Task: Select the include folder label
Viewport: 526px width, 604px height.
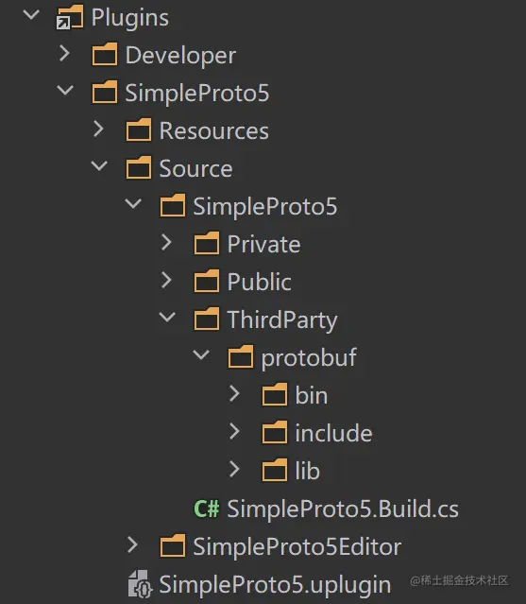Action: 333,433
